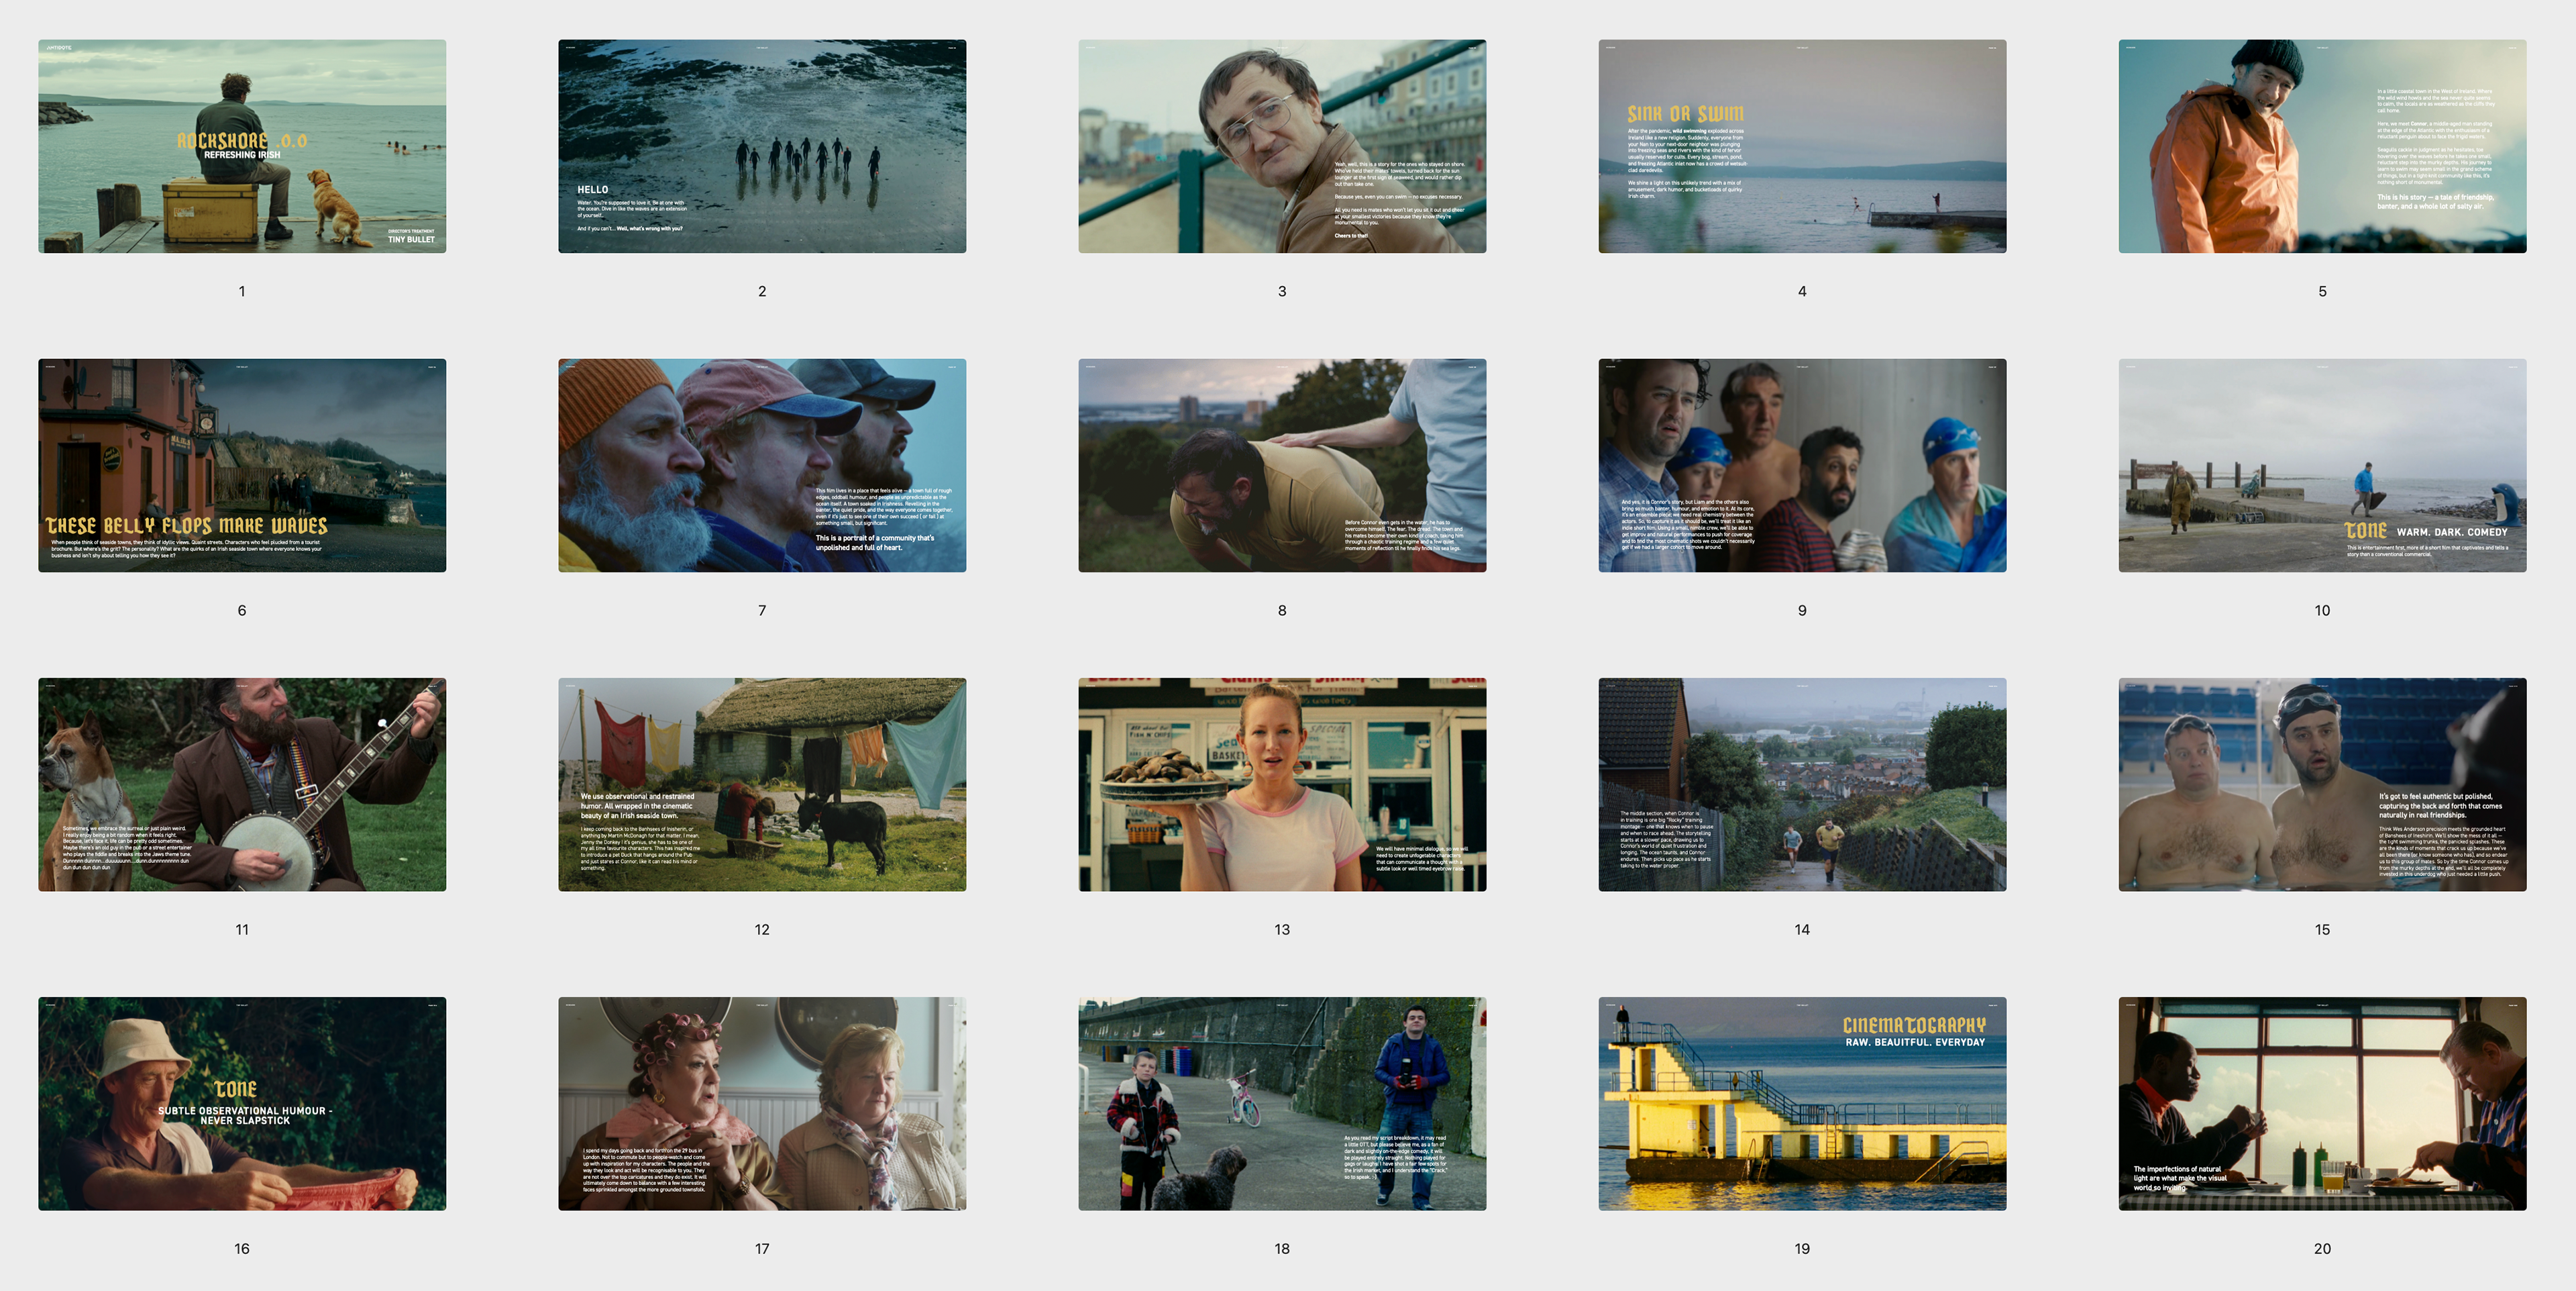Click the Sink or Swim slide
The height and width of the screenshot is (1291, 2576).
pyautogui.click(x=1802, y=146)
